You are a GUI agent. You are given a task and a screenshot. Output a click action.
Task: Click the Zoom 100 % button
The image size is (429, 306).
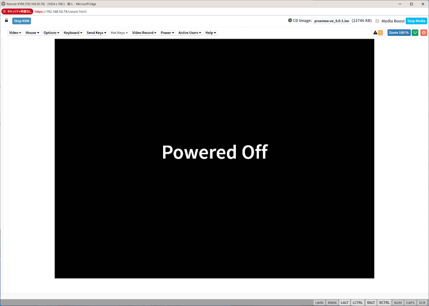pyautogui.click(x=398, y=33)
